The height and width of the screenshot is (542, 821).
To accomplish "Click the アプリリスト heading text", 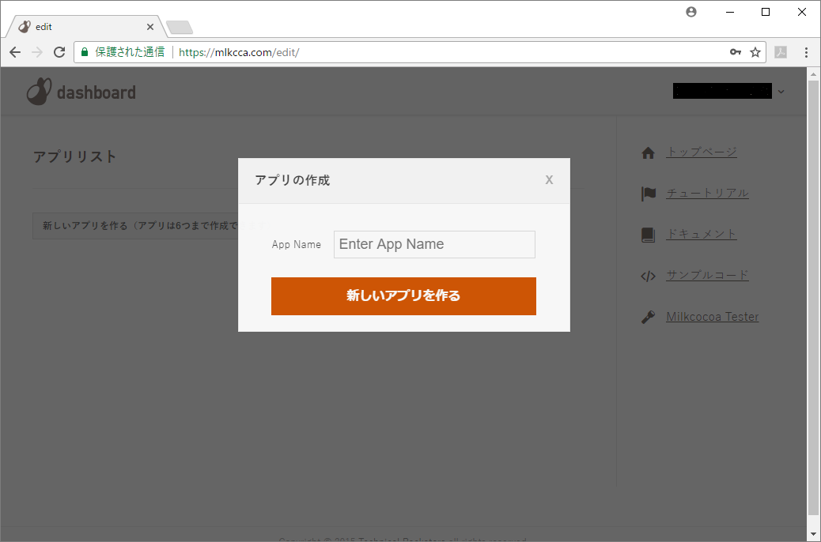I will pos(75,156).
